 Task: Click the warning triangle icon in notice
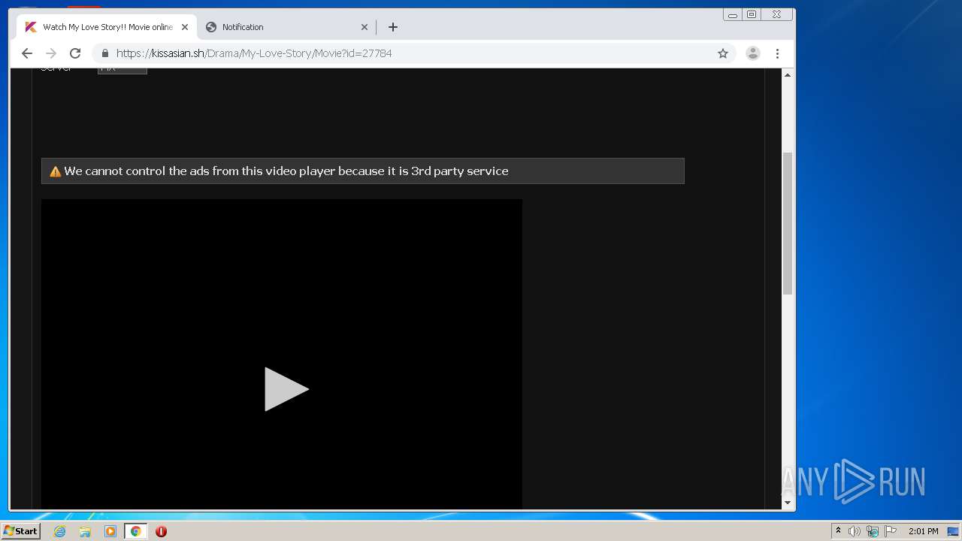tap(55, 171)
